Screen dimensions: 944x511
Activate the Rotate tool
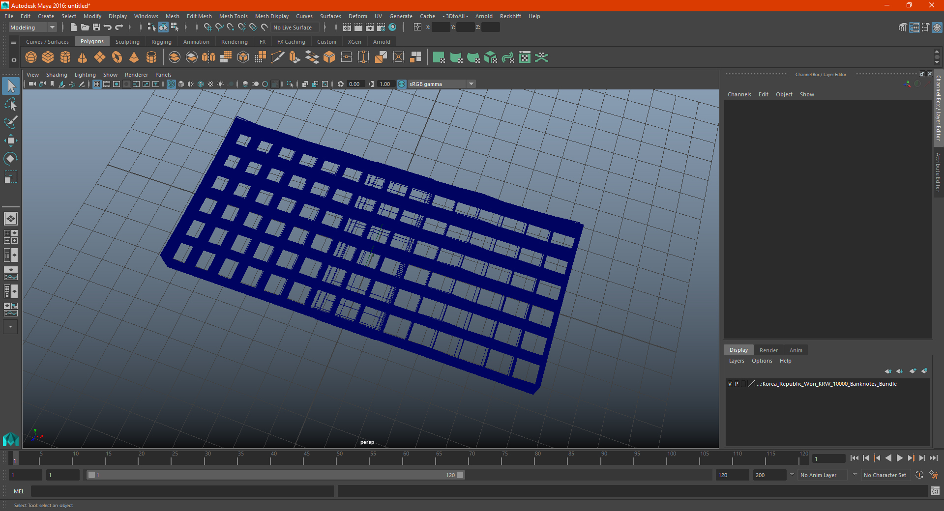pyautogui.click(x=10, y=159)
